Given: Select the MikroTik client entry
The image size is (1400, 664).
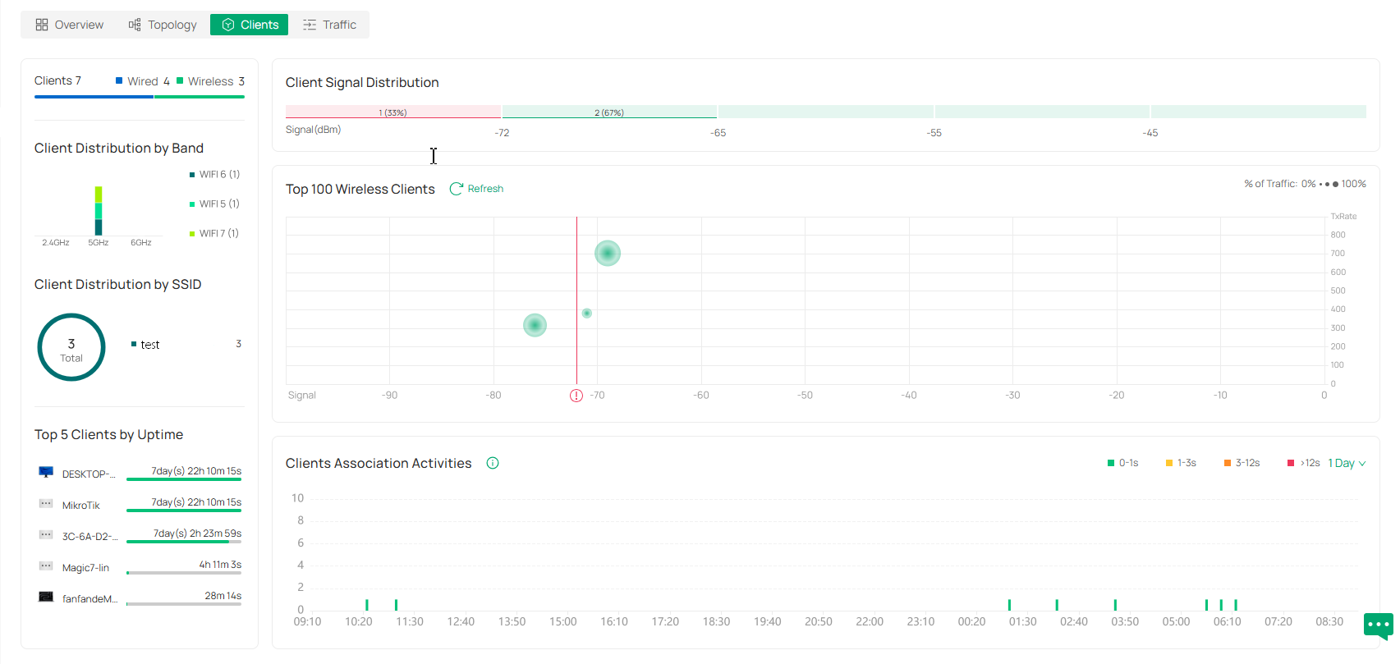Looking at the screenshot, I should click(140, 505).
